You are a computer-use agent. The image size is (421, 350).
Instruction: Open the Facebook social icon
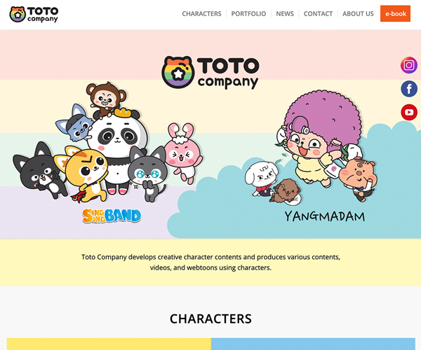click(x=409, y=89)
